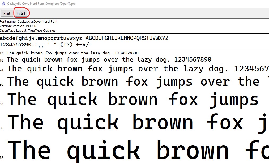
Task: Click the size label '12'
Action: click(x=2, y=53)
